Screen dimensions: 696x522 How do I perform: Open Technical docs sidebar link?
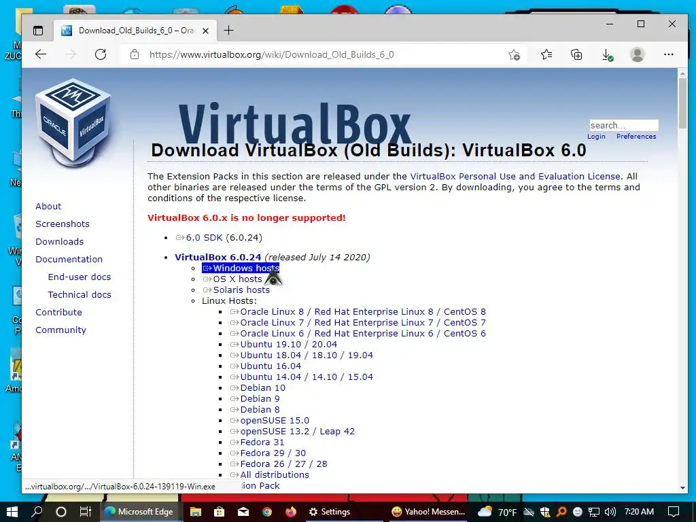tap(80, 295)
